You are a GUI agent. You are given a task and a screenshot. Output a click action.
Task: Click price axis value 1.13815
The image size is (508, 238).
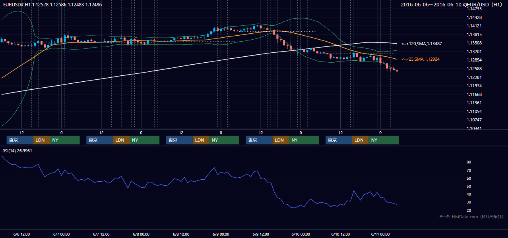[x=474, y=35]
